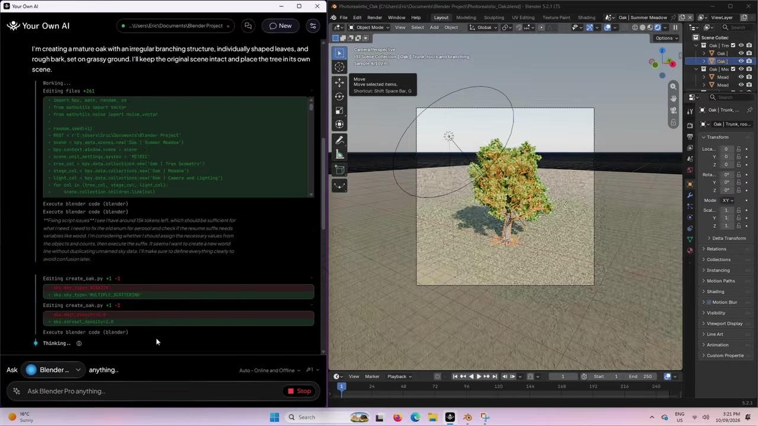
Task: Open Blender's File menu
Action: [343, 18]
